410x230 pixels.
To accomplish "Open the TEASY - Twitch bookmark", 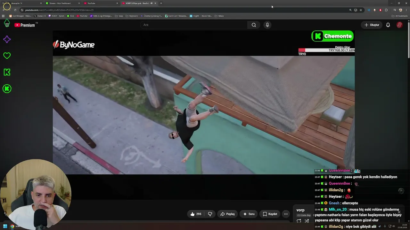I will [56, 16].
